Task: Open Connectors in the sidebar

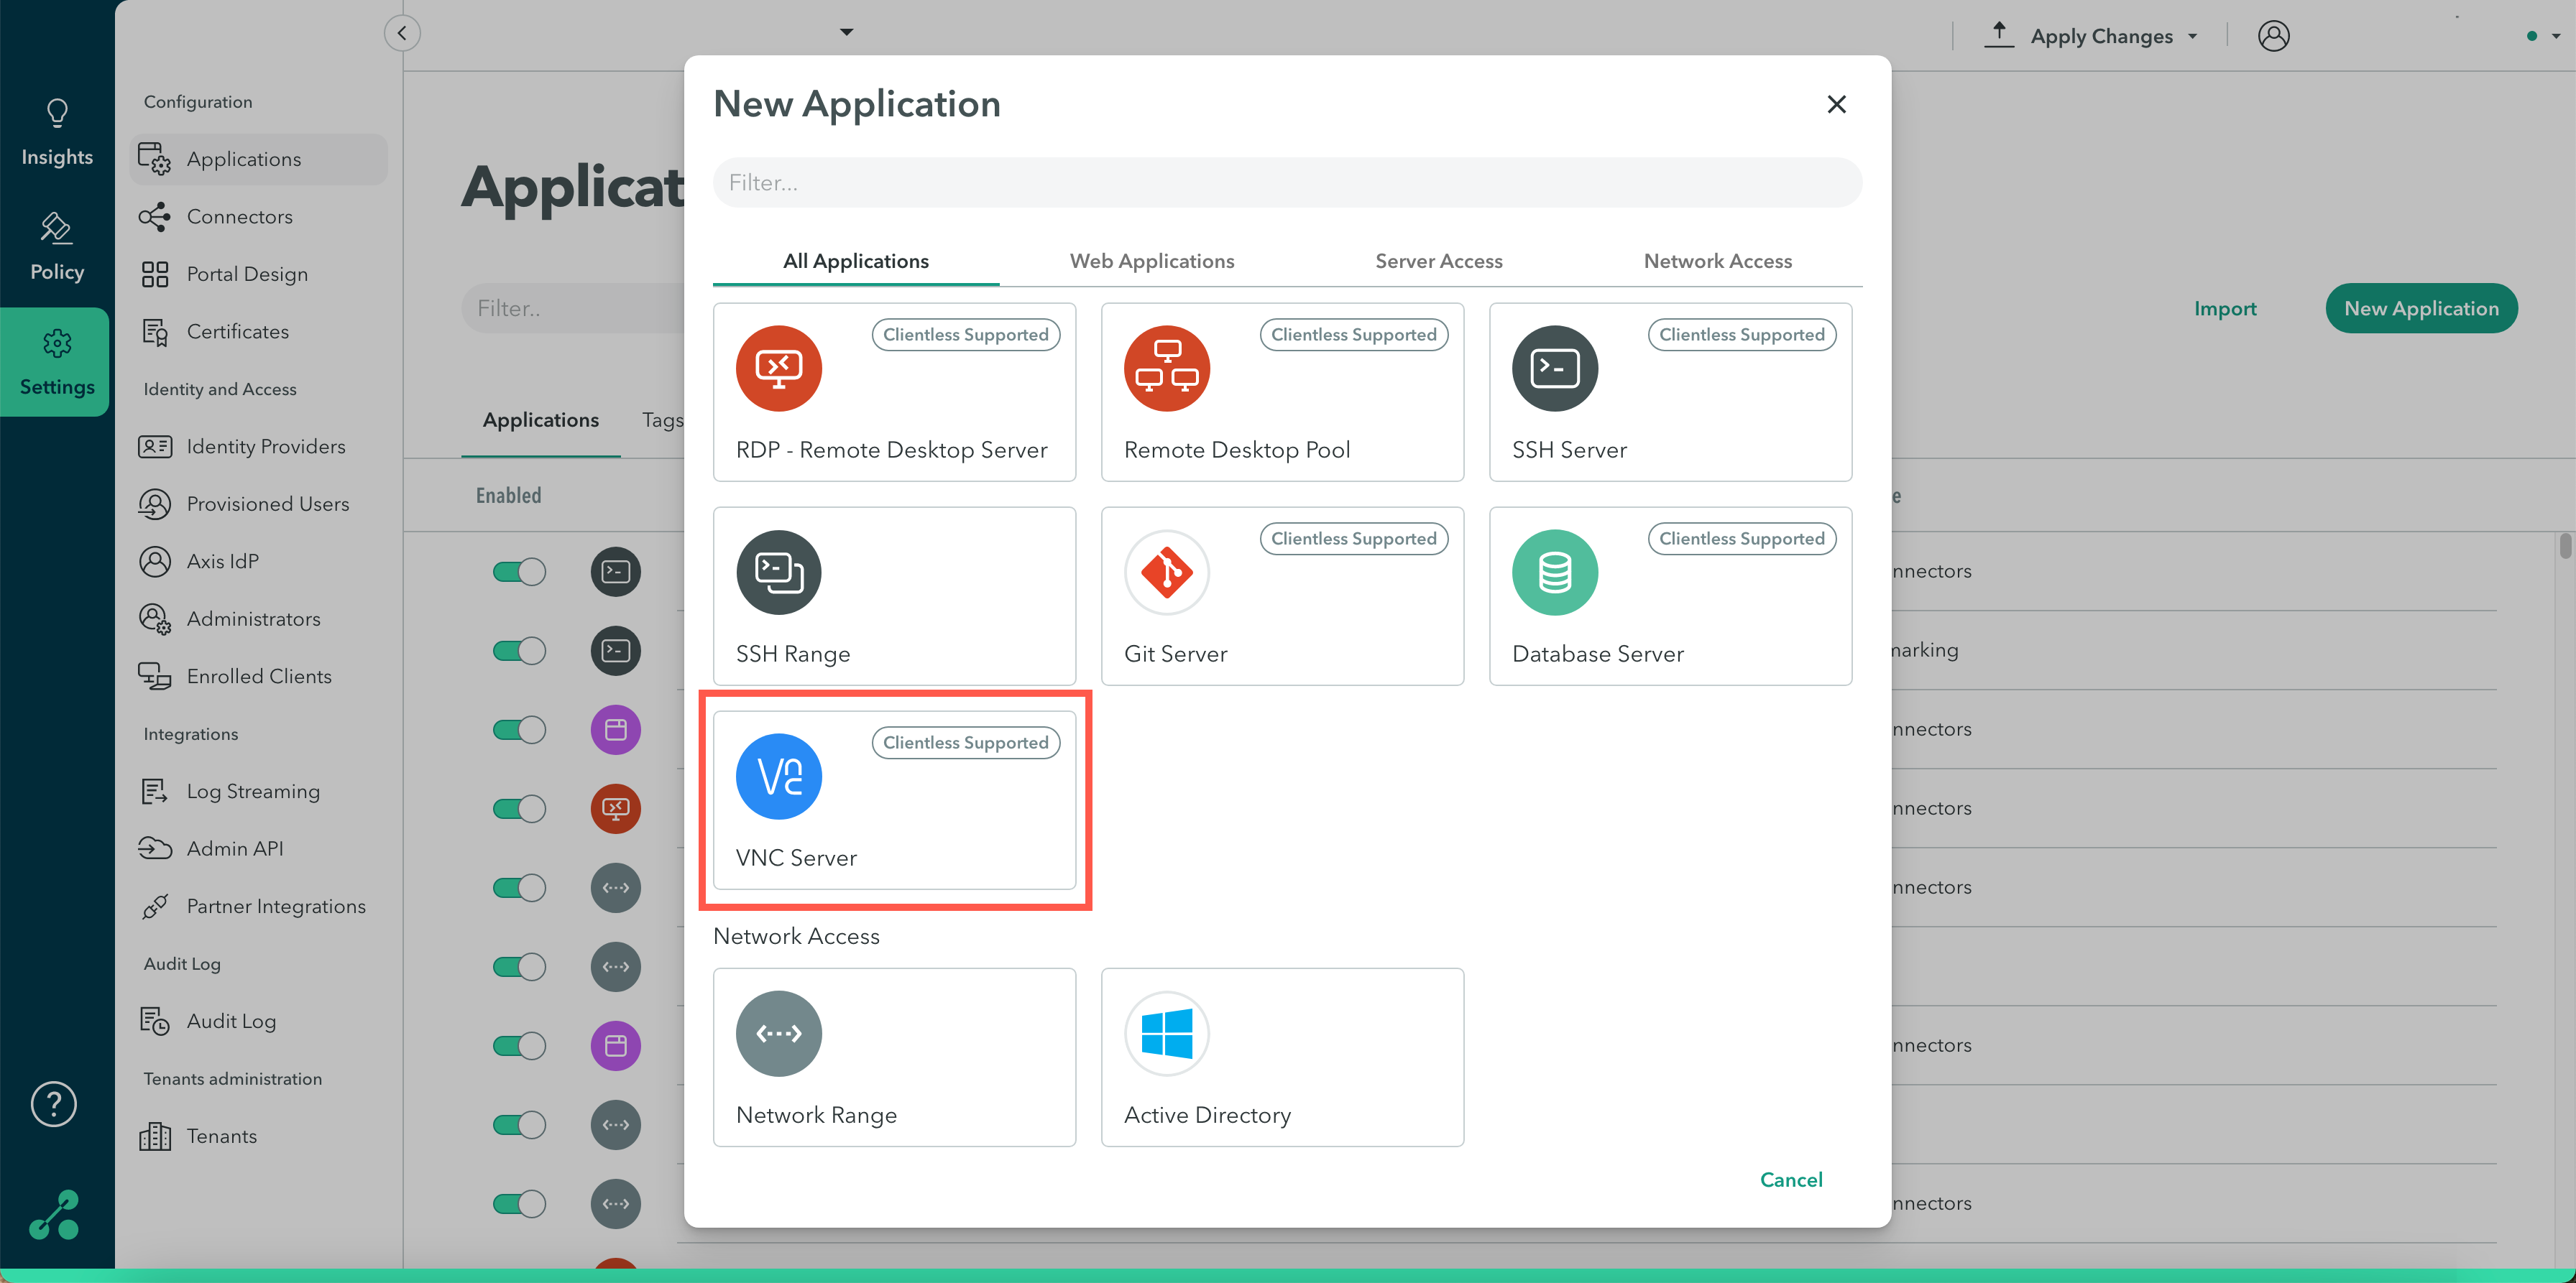Action: pyautogui.click(x=239, y=217)
